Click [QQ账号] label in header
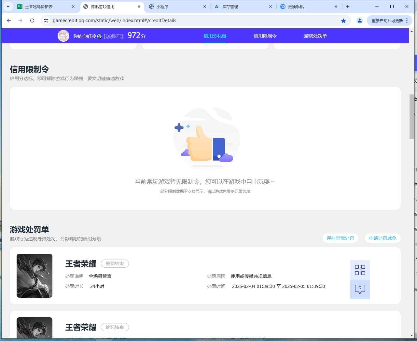 coord(113,36)
